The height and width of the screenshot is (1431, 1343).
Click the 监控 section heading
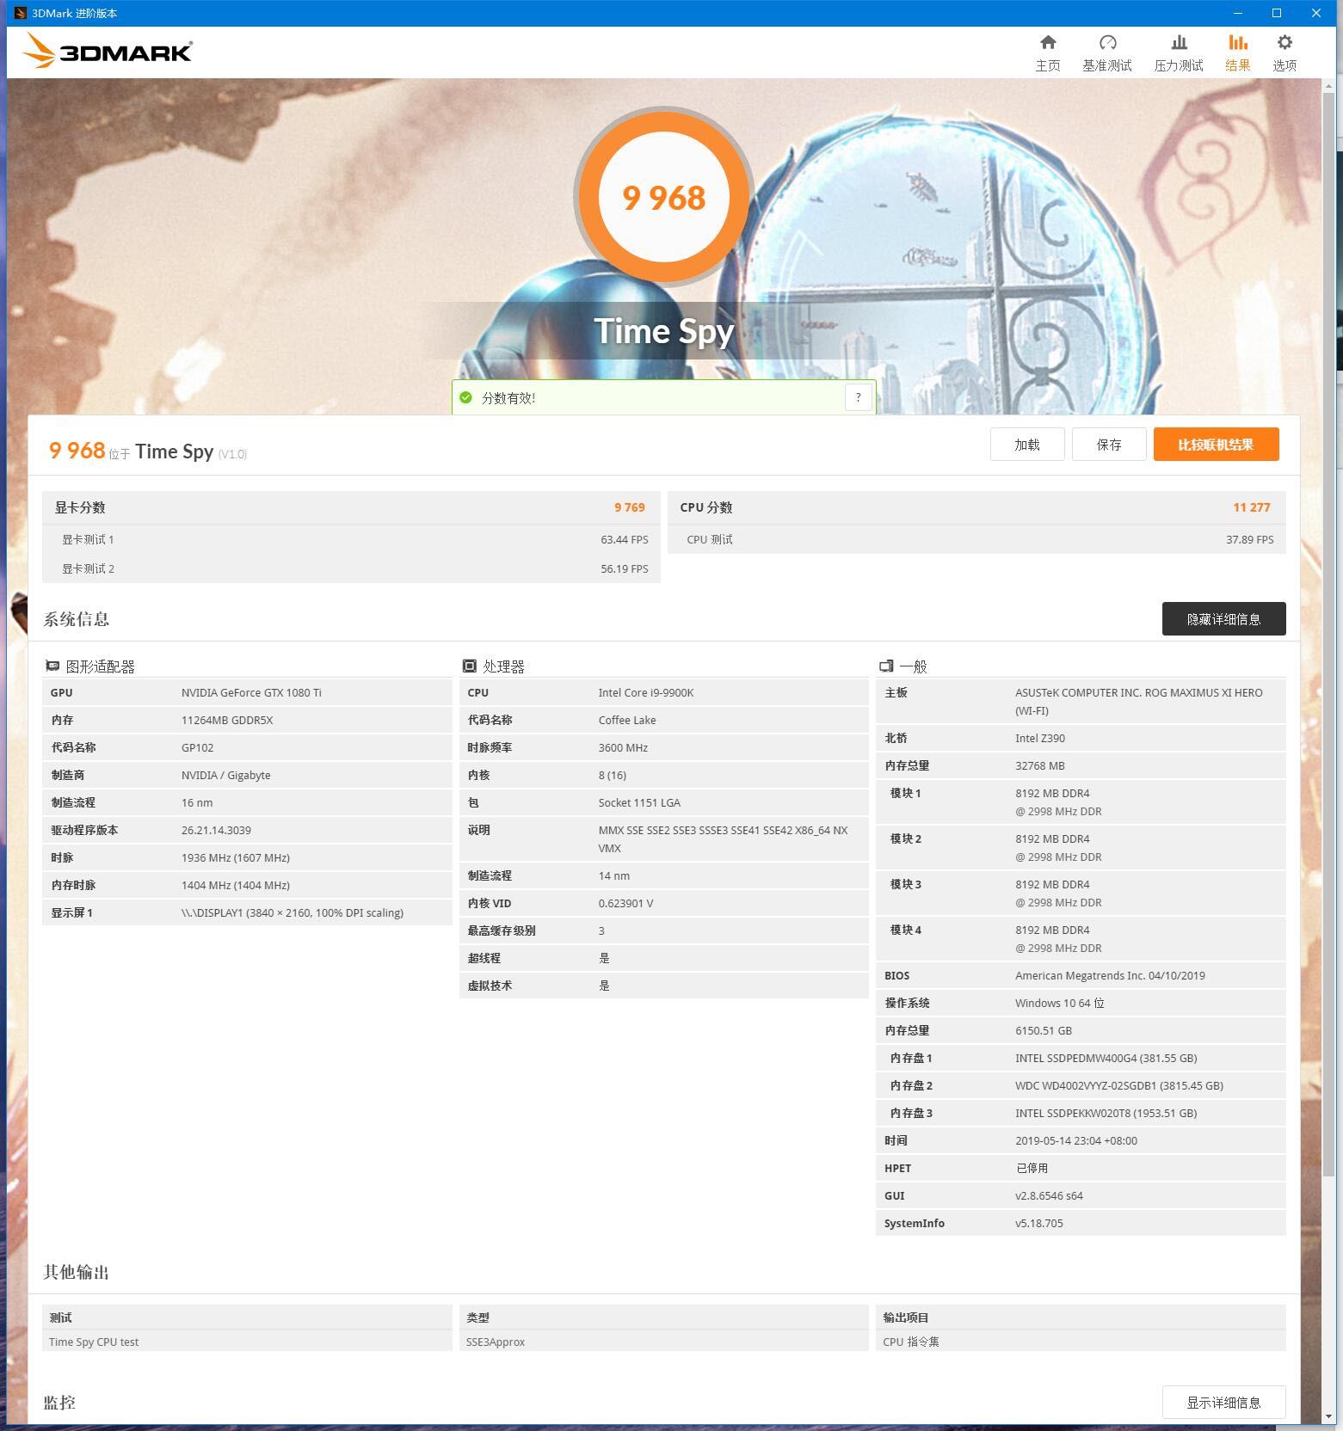pos(59,1403)
